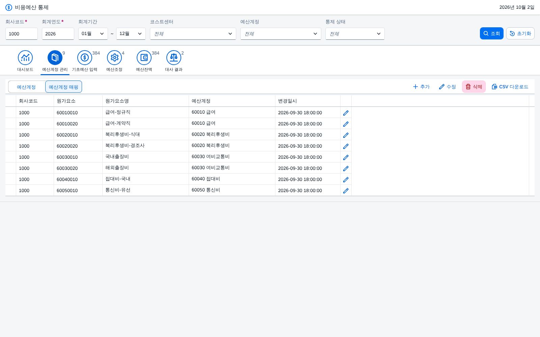The image size is (540, 337).
Task: Click the 원가요소명 column header
Action: point(145,101)
